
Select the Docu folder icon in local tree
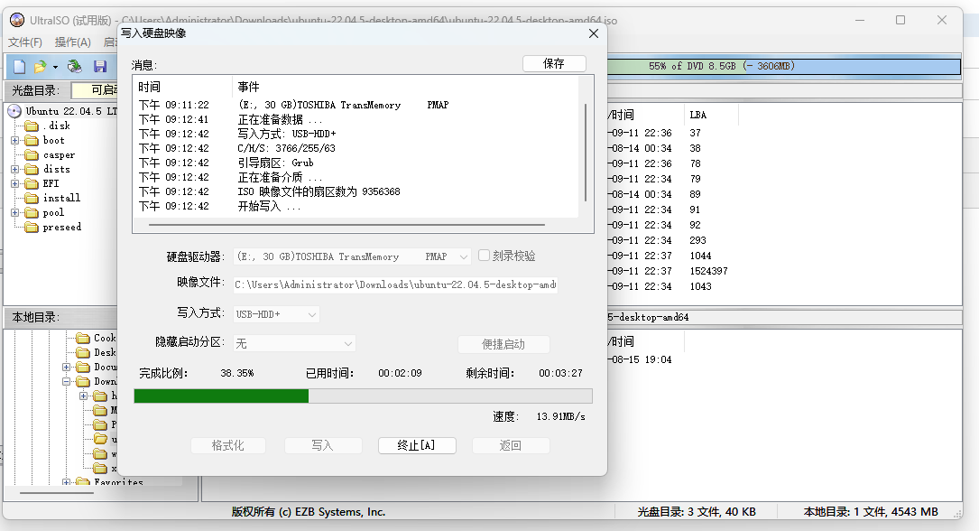click(83, 367)
